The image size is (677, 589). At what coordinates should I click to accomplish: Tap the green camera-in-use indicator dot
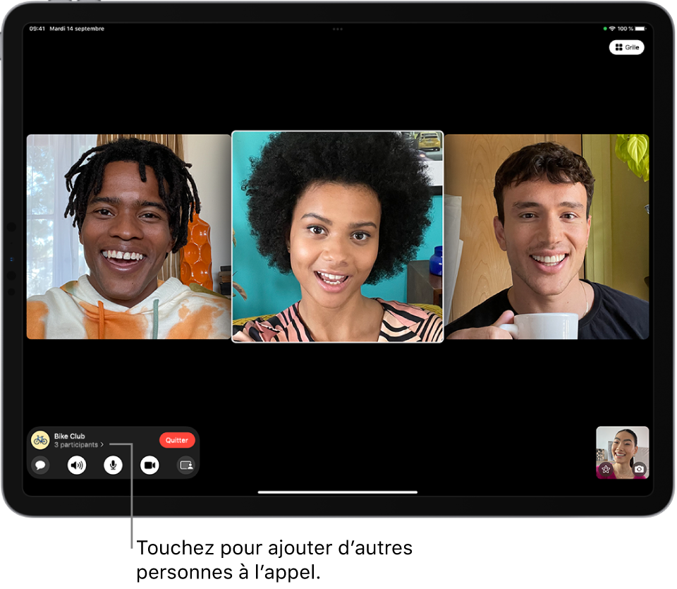click(x=605, y=29)
